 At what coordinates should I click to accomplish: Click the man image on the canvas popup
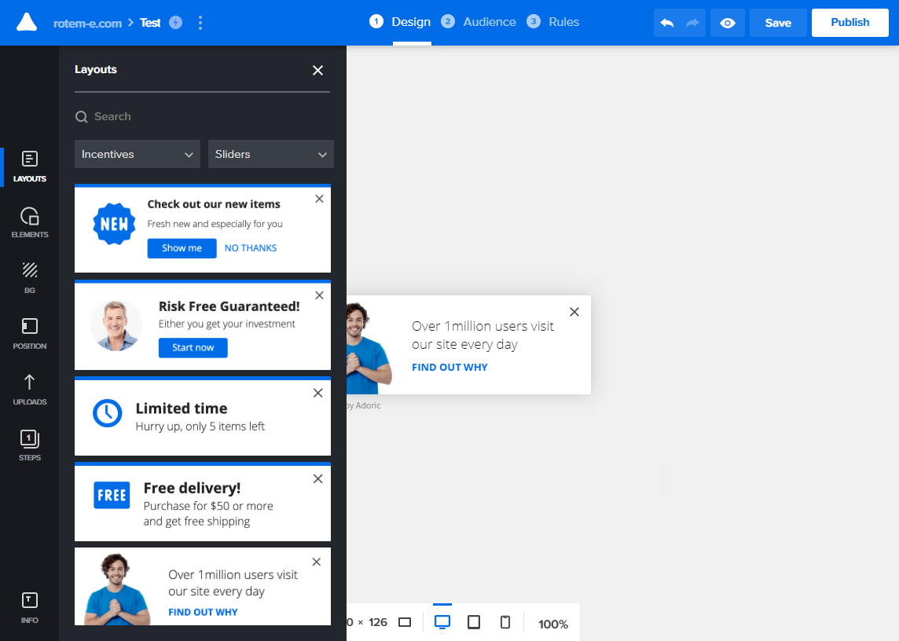(370, 348)
